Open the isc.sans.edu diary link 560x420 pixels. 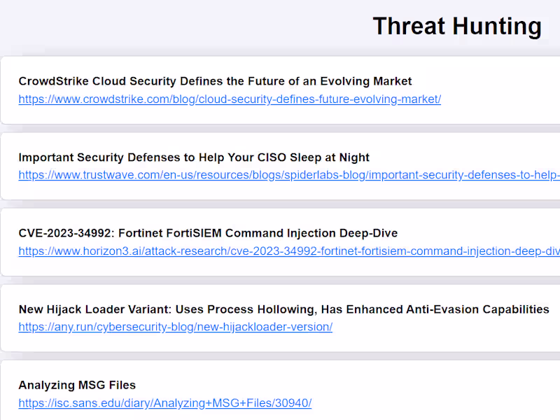[164, 403]
